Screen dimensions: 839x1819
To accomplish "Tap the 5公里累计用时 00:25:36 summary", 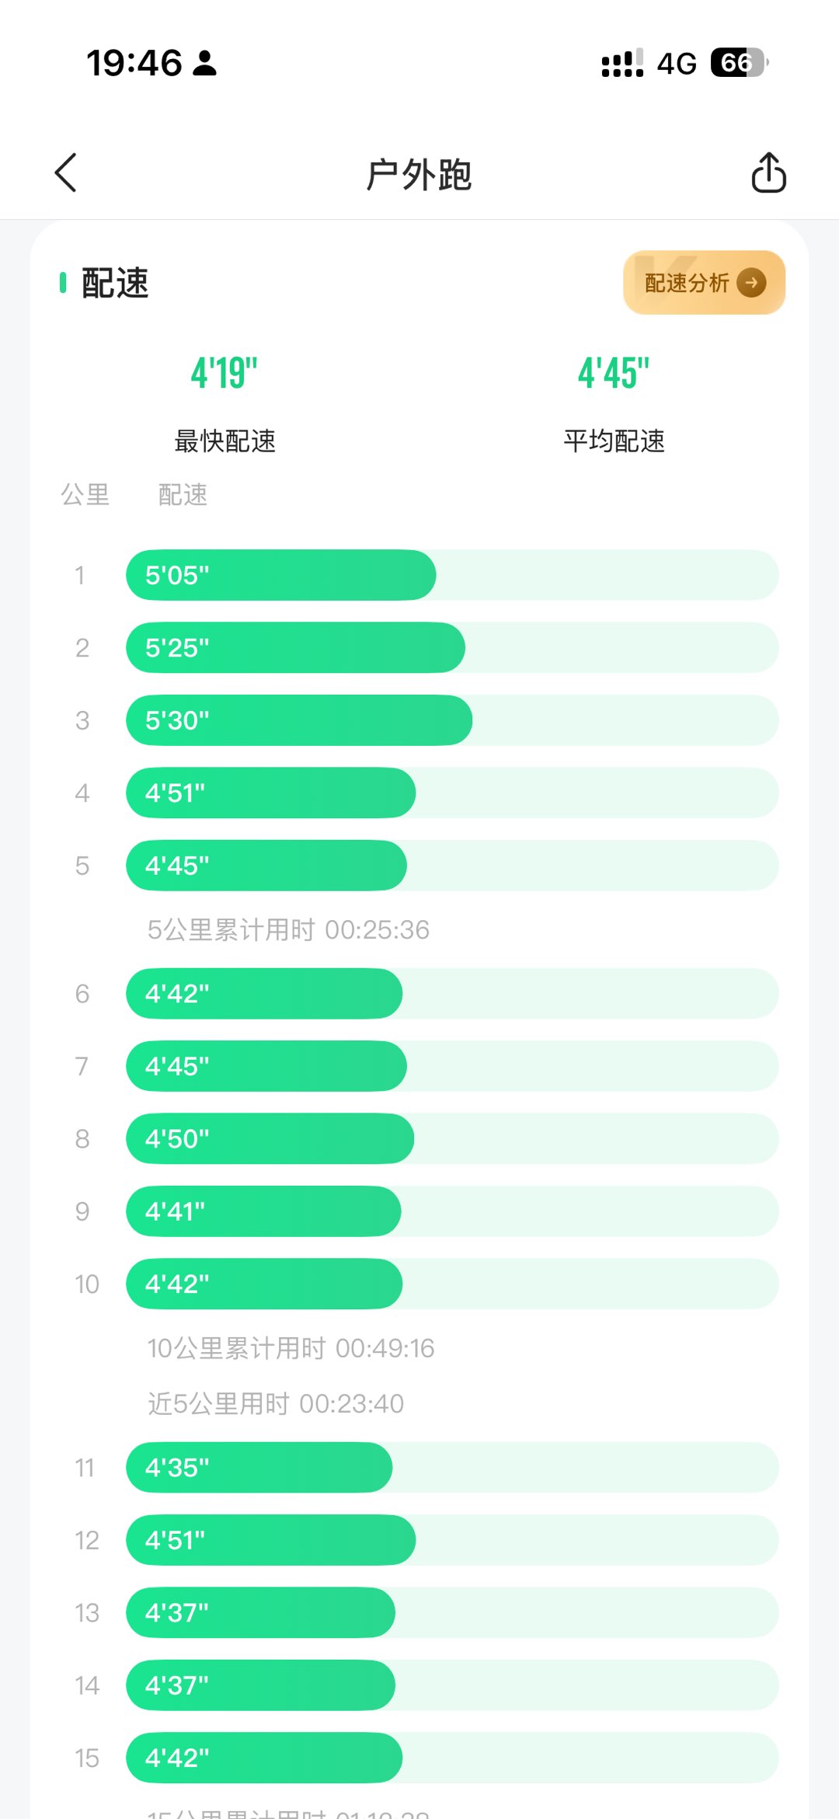I will [288, 929].
